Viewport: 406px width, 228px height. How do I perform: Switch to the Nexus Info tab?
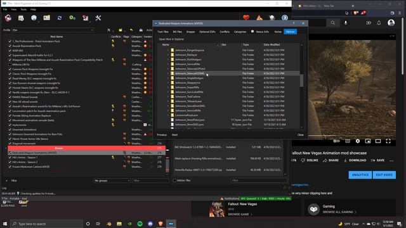tap(260, 32)
